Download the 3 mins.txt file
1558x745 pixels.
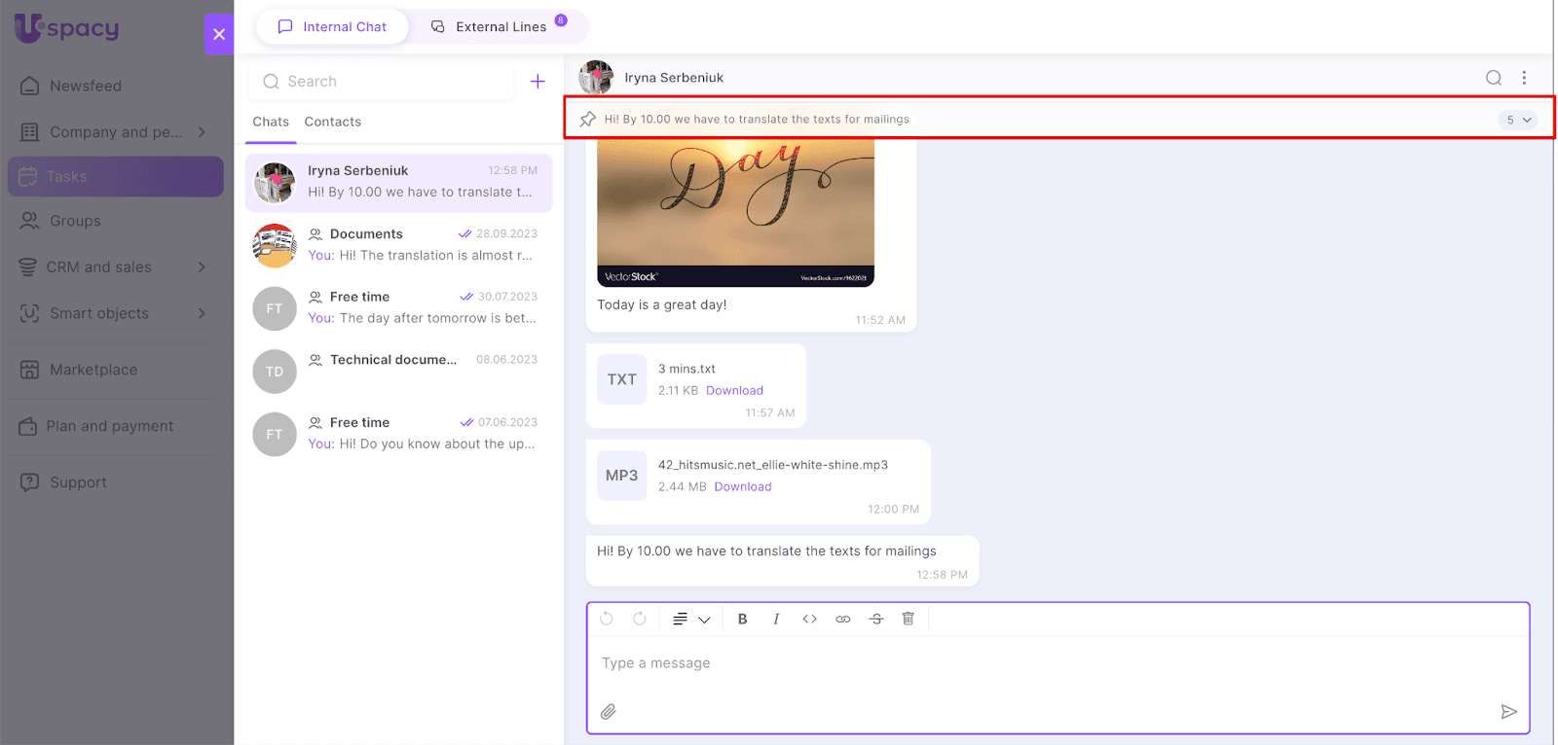coord(734,390)
